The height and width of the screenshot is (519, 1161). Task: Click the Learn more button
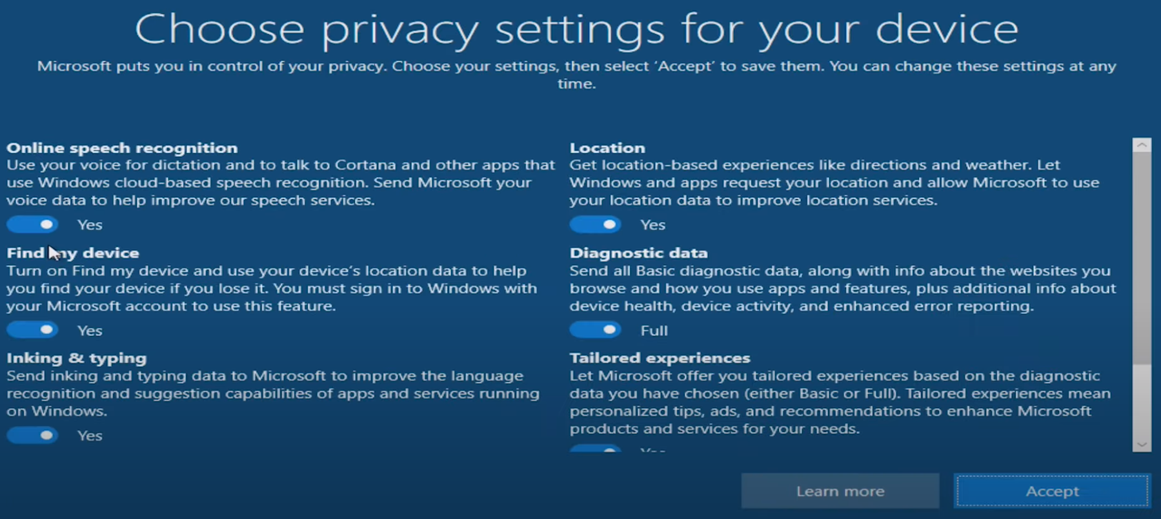coord(840,491)
